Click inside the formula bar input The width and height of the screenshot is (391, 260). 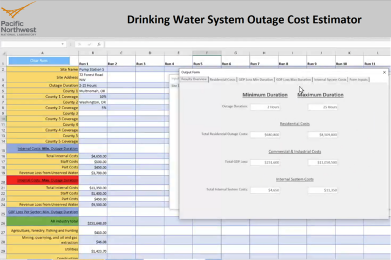247,44
